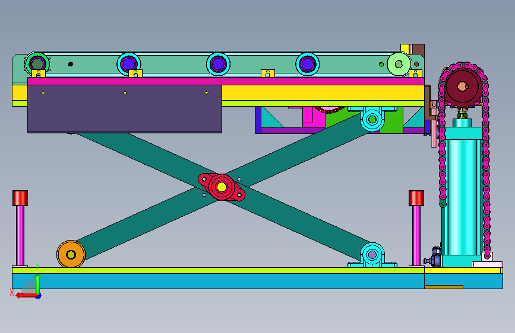The height and width of the screenshot is (333, 515).
Task: Click the green Y axis arrow of the triad
Action: tap(38, 284)
